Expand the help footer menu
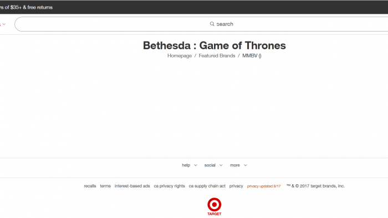 pyautogui.click(x=190, y=165)
